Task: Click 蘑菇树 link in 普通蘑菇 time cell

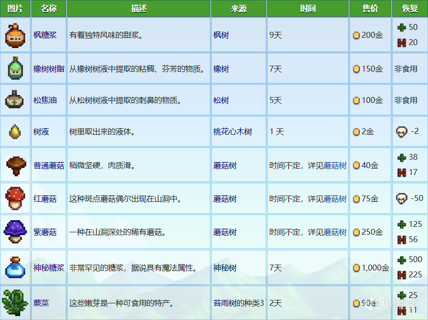Action: [335, 165]
